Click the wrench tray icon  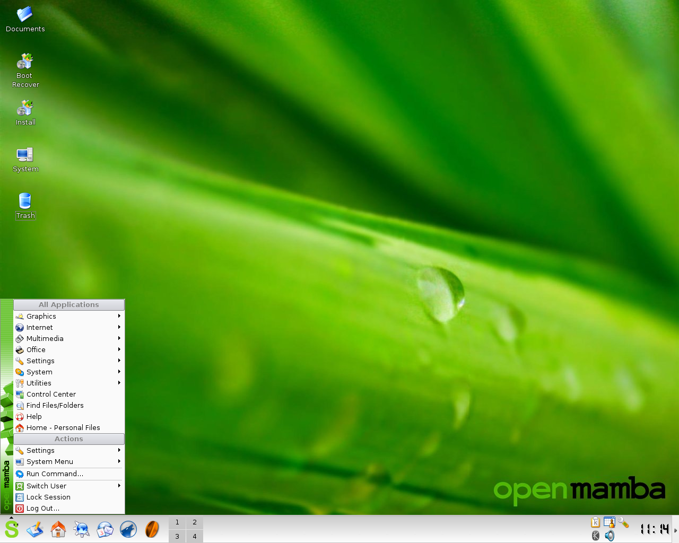coord(623,522)
